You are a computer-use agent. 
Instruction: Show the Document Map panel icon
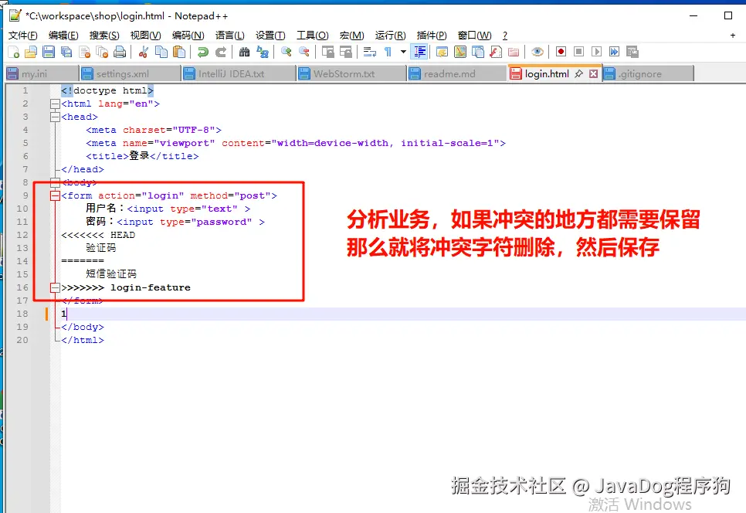click(x=460, y=52)
